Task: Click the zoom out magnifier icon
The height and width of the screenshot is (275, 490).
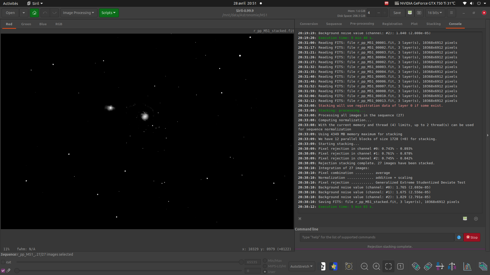Action: pyautogui.click(x=364, y=266)
